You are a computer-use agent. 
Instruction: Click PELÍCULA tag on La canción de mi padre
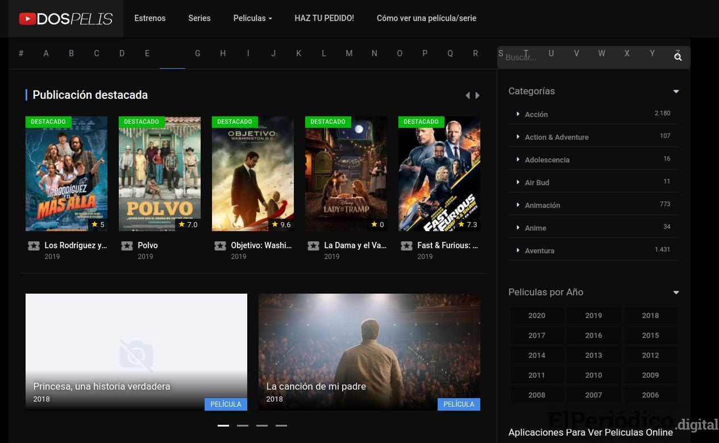pyautogui.click(x=459, y=404)
